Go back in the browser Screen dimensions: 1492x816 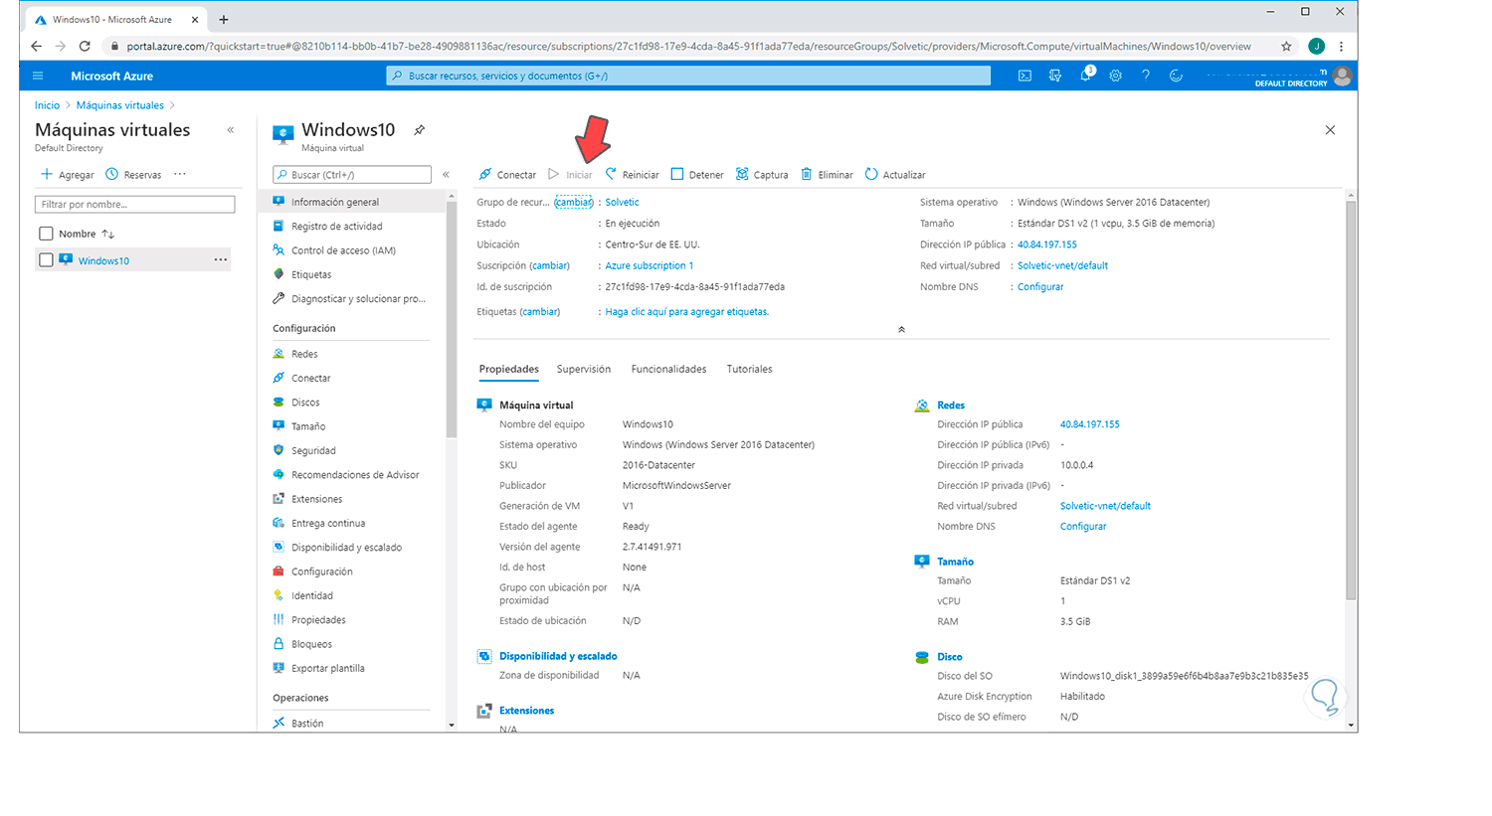37,46
